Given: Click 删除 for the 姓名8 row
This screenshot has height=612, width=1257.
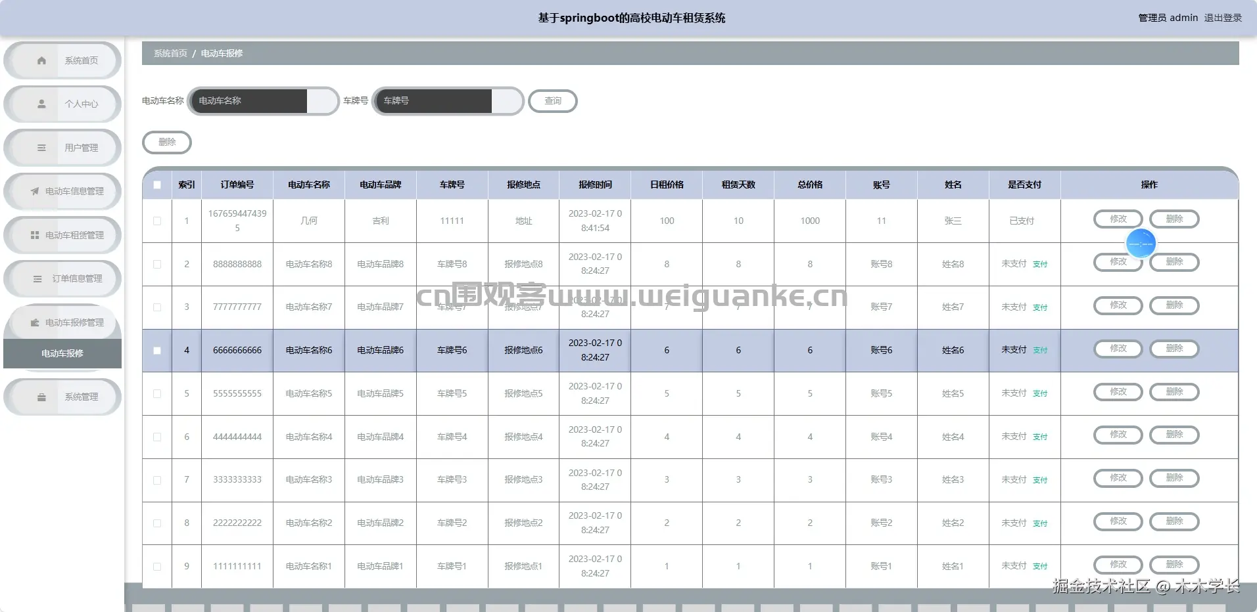Looking at the screenshot, I should pos(1174,262).
